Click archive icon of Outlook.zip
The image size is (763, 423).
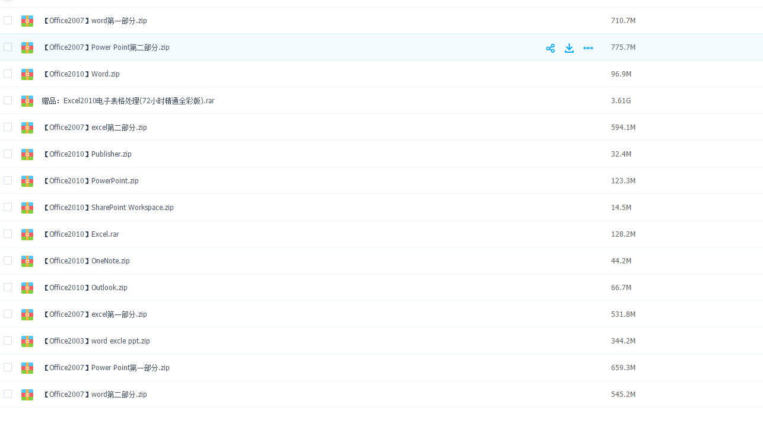[27, 288]
